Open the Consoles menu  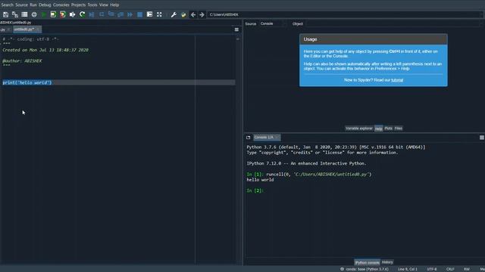click(61, 5)
